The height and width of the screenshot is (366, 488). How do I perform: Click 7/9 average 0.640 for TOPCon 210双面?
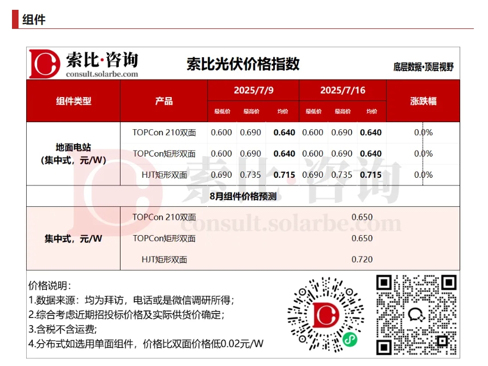pos(284,133)
